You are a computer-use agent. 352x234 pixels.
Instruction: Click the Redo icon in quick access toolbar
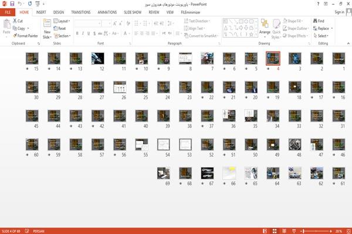click(x=30, y=4)
